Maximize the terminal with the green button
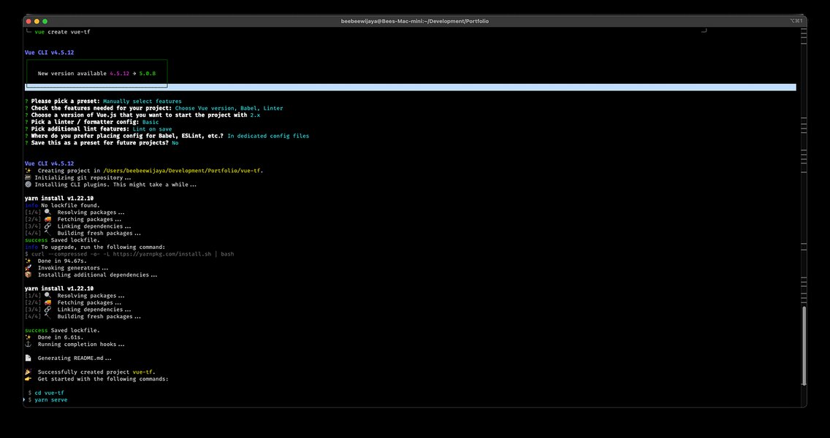 [45, 21]
